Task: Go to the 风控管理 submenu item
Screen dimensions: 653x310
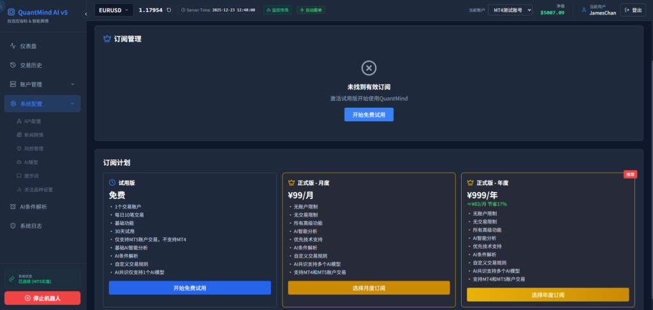Action: (x=33, y=148)
